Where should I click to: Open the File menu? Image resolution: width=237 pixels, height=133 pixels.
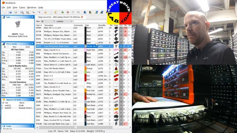[3, 7]
